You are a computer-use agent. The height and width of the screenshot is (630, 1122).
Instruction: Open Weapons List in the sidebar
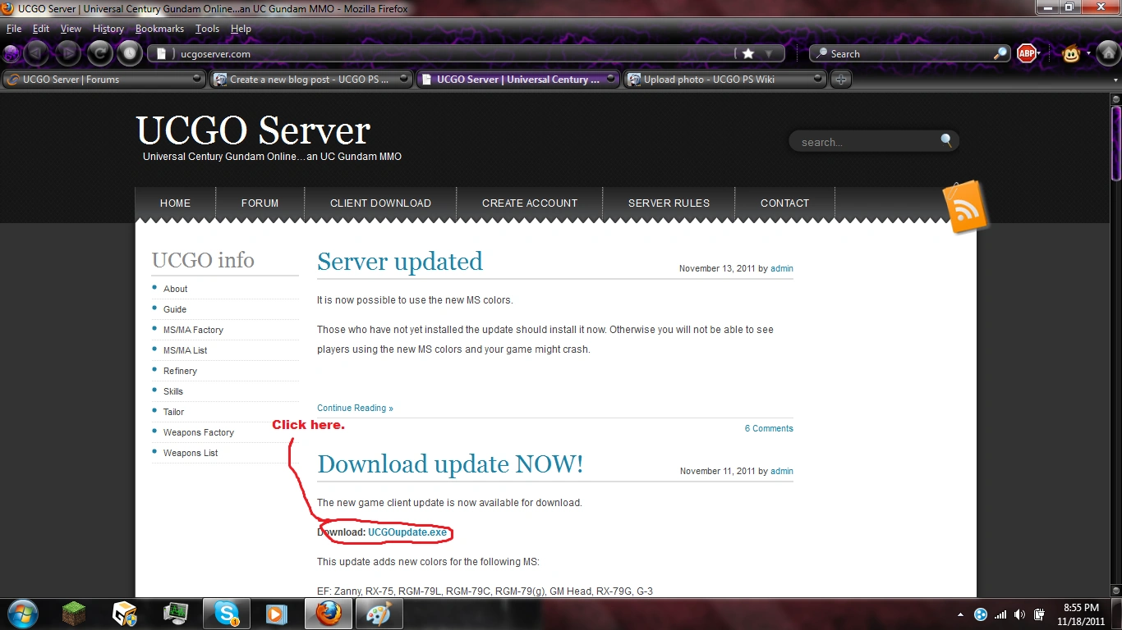coord(191,453)
